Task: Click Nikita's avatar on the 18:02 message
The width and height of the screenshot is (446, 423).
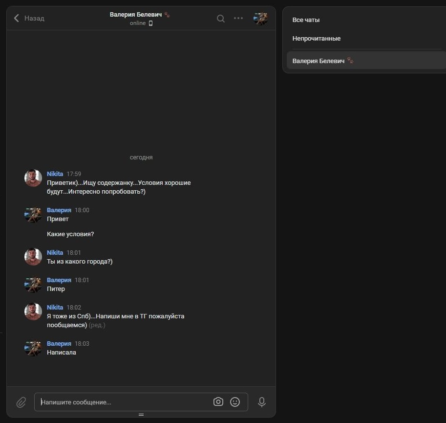Action: [x=33, y=312]
